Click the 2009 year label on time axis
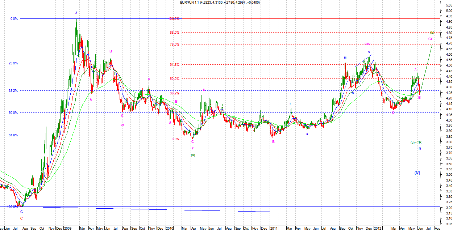This screenshot has height=230, width=453. point(67,228)
